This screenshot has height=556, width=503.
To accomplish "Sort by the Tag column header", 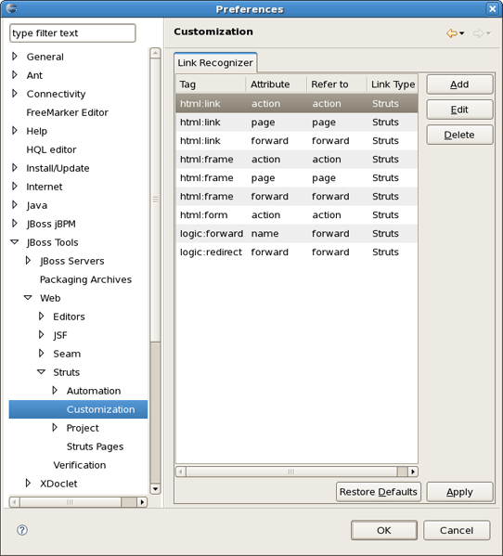I will [211, 84].
